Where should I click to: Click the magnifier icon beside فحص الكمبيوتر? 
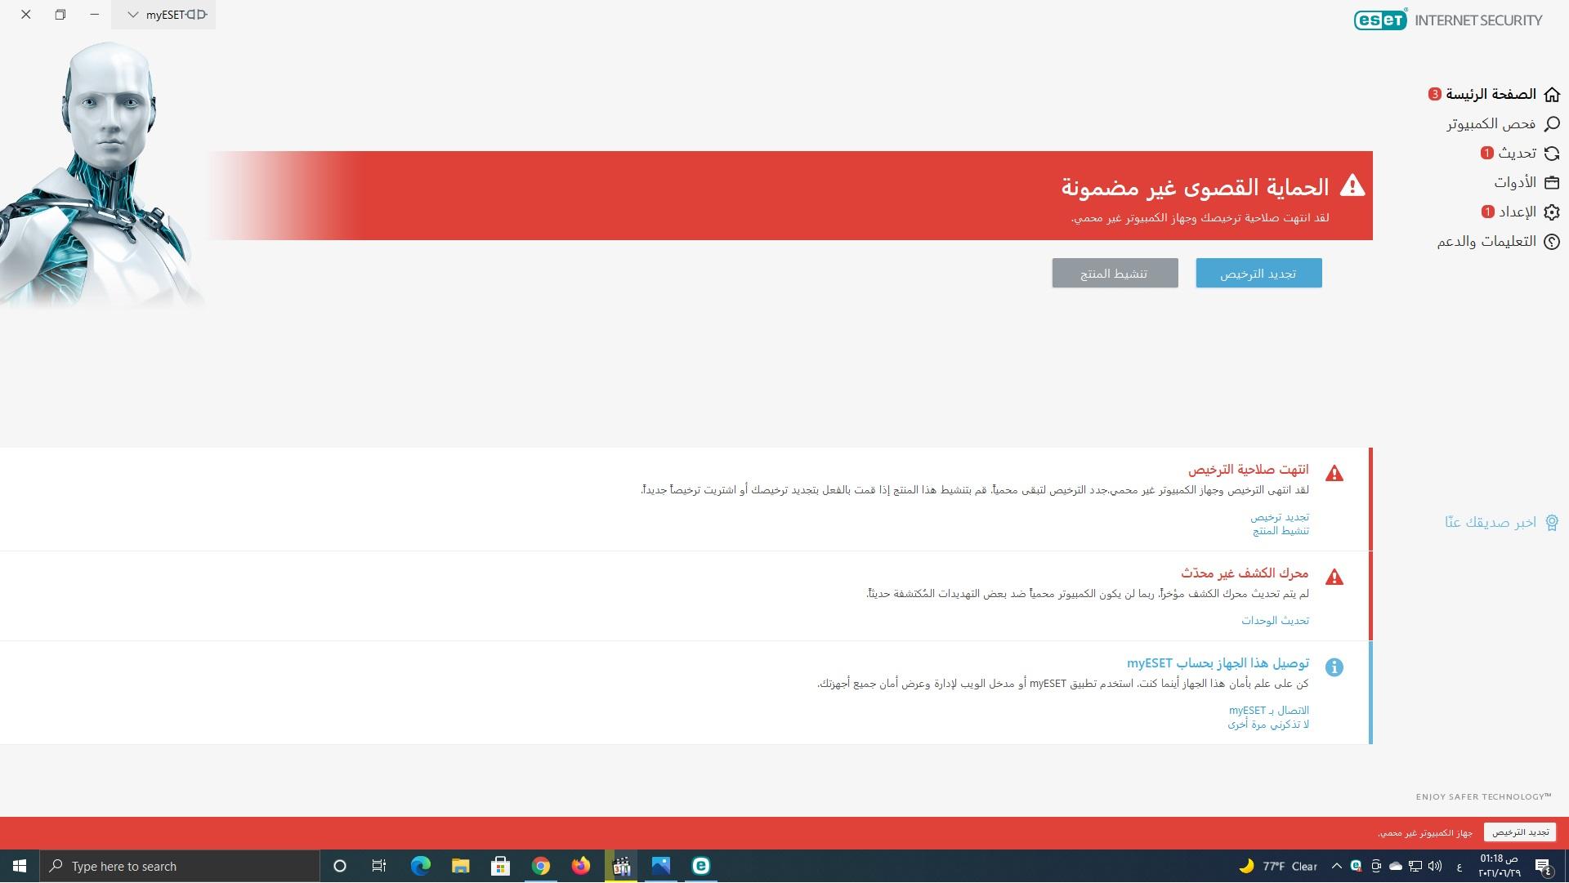[1552, 123]
